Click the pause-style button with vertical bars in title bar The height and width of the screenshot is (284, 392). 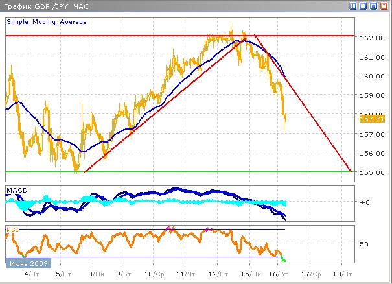tap(353, 6)
